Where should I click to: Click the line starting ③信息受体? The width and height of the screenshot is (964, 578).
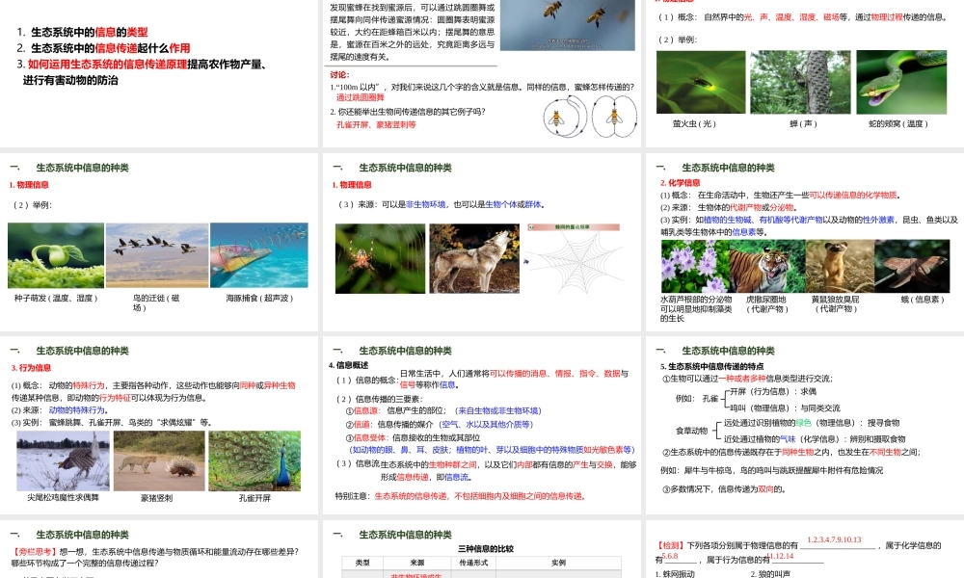413,438
